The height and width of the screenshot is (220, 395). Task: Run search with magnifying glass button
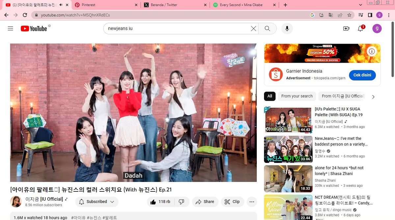point(267,29)
